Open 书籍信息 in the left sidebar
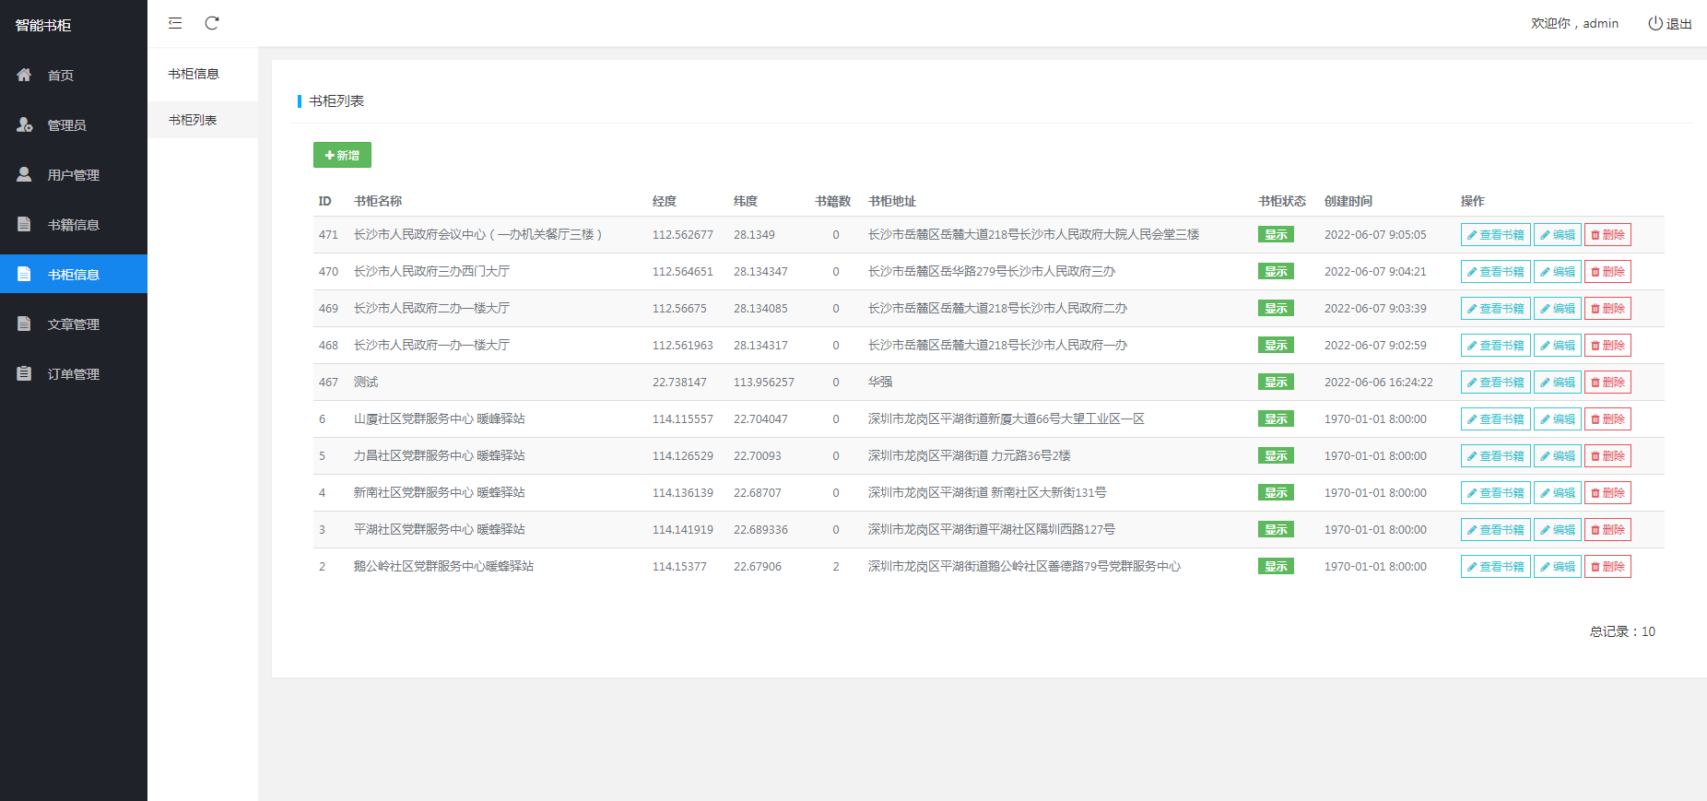Screen dimensions: 1707x801 tap(73, 225)
